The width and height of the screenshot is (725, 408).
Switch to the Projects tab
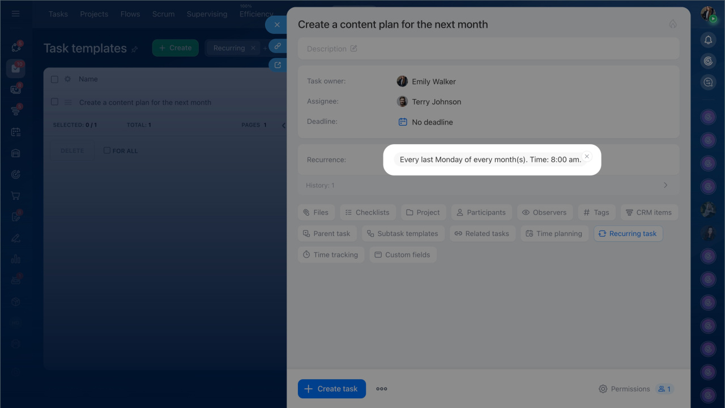94,14
